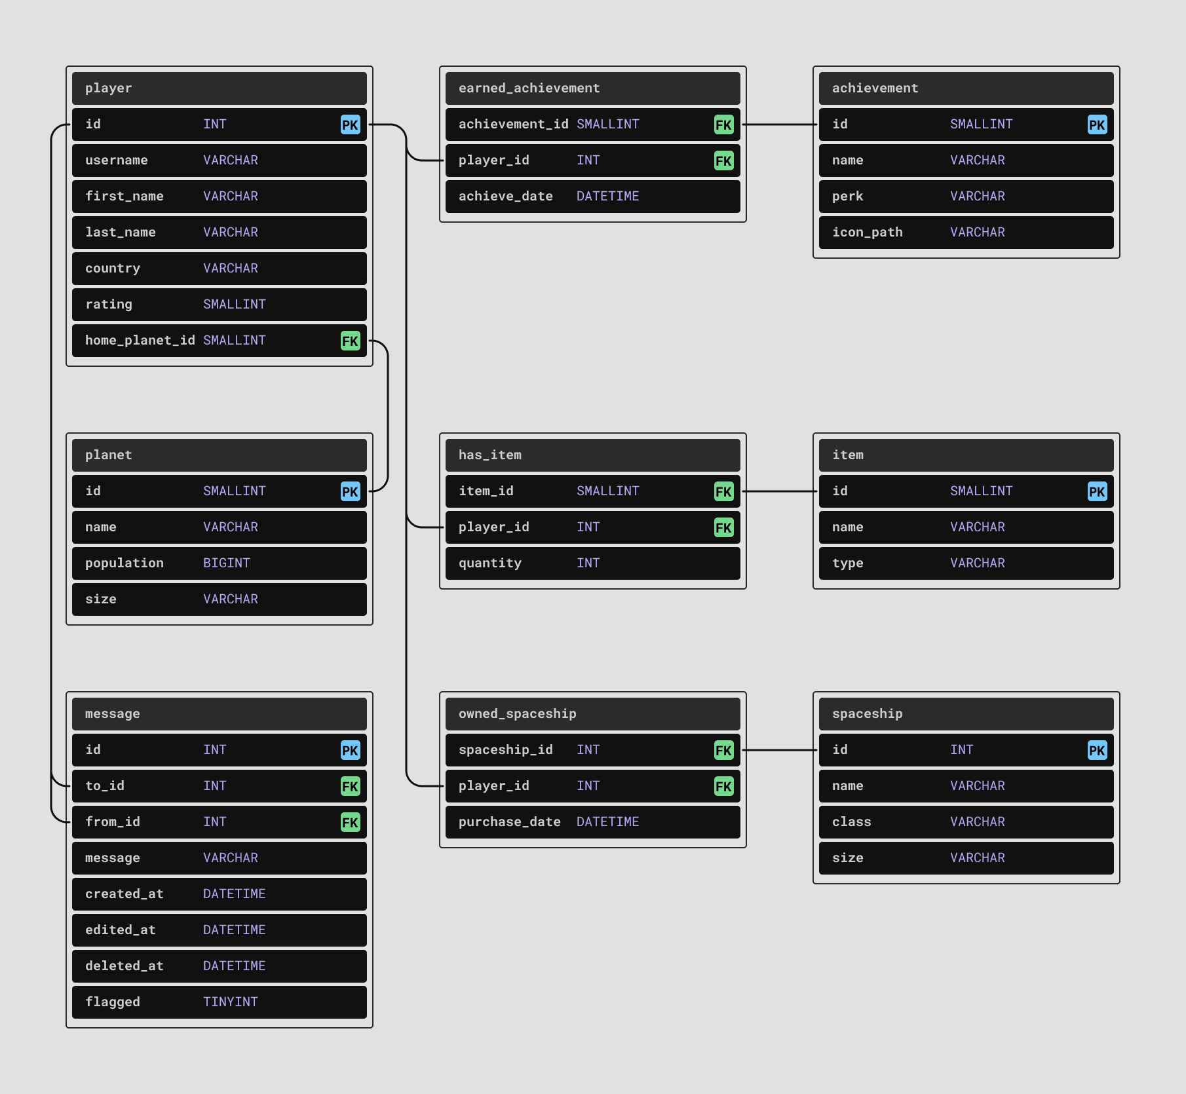1186x1094 pixels.
Task: Click the deleted_at DATETIME row
Action: coord(220,966)
